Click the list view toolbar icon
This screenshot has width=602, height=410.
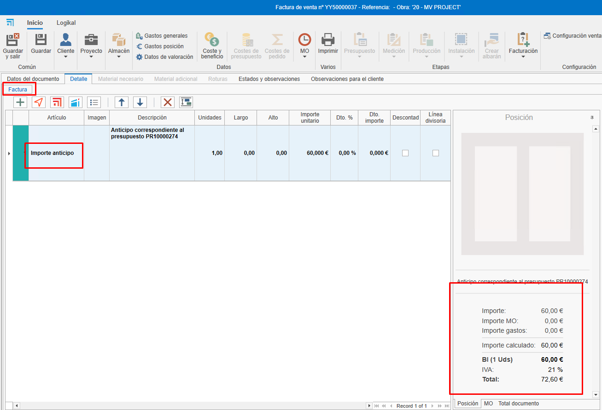point(94,102)
